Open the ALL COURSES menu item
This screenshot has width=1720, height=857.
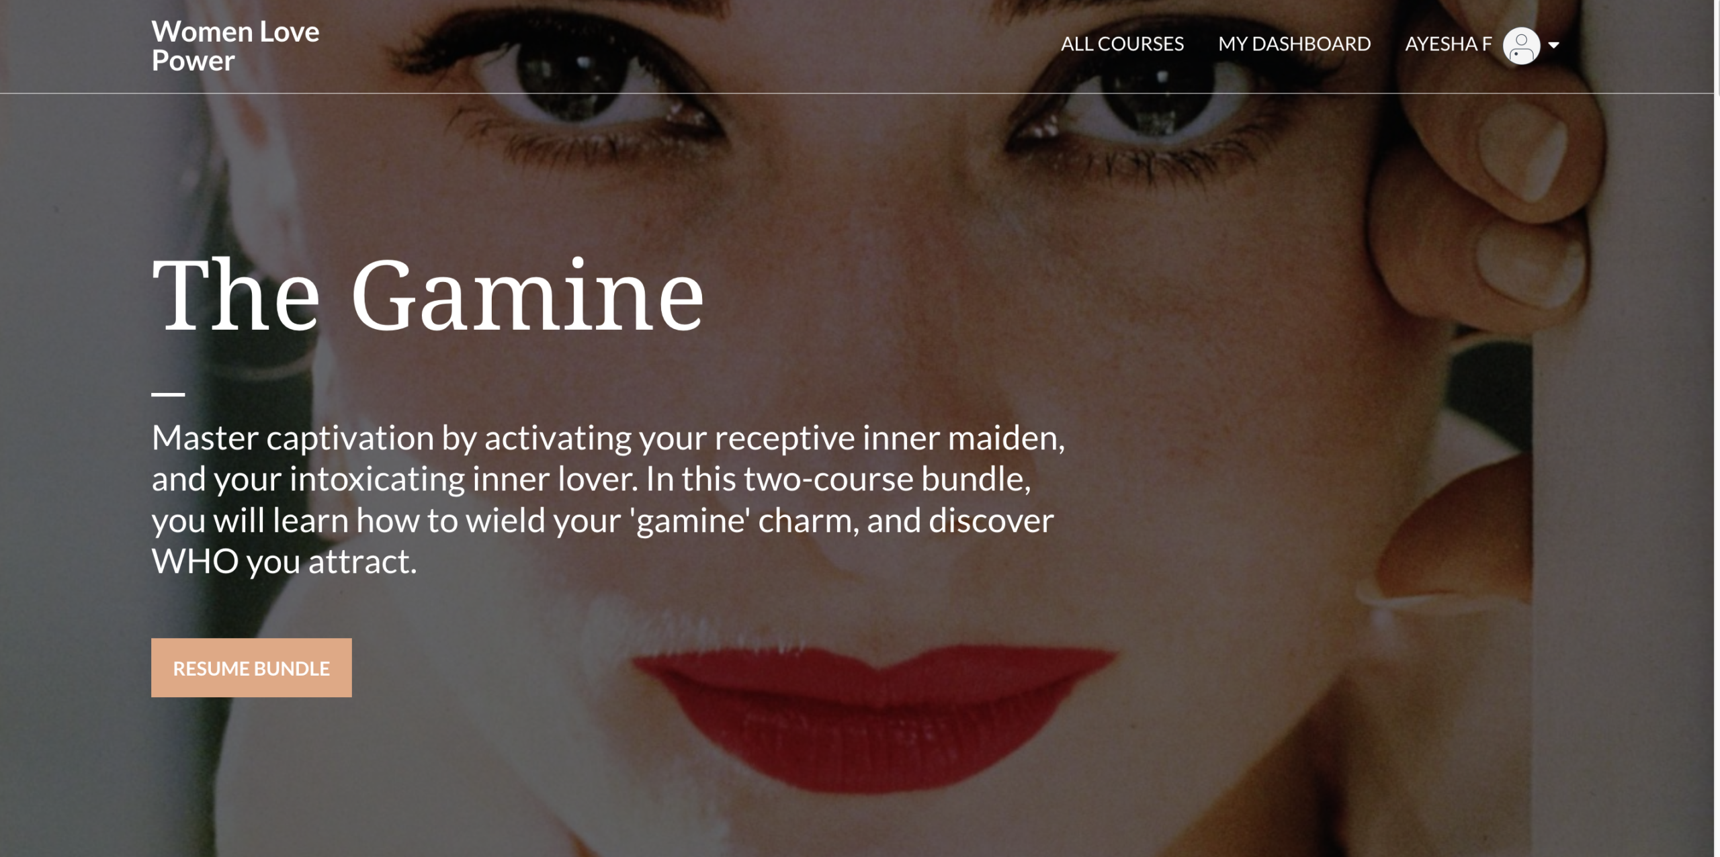pyautogui.click(x=1122, y=44)
